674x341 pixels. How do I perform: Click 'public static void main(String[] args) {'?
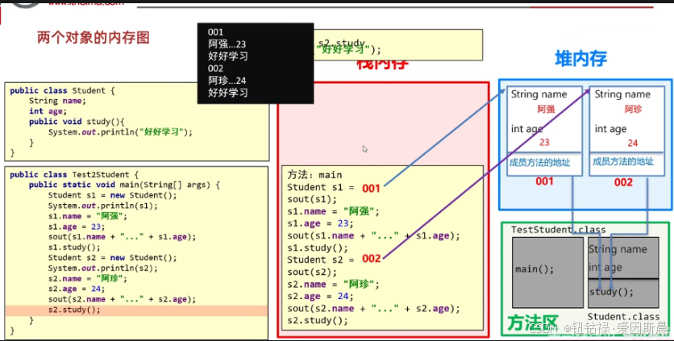(x=124, y=185)
